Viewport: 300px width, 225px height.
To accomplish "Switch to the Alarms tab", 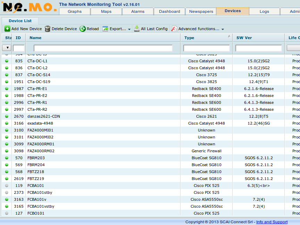I will point(138,11).
